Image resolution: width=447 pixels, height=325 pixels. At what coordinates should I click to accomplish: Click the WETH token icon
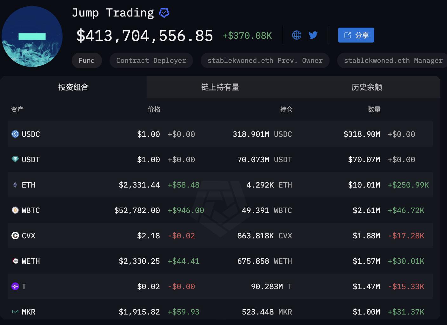coord(15,261)
